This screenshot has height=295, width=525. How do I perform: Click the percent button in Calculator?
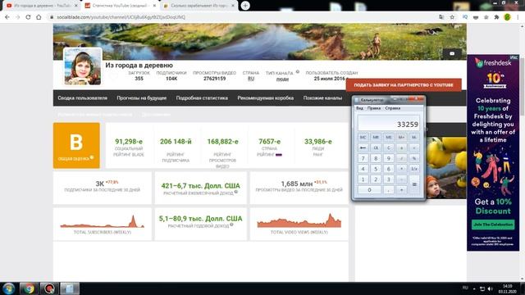click(414, 158)
